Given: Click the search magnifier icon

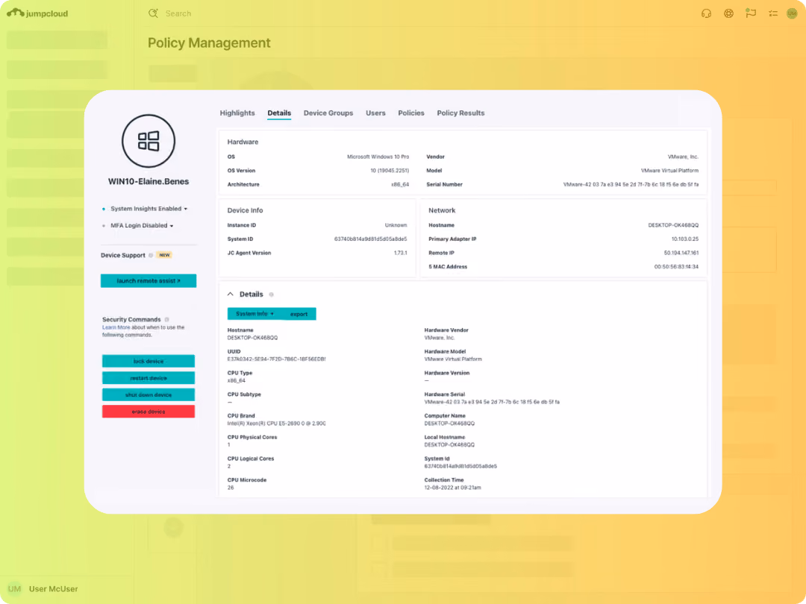Looking at the screenshot, I should (153, 13).
